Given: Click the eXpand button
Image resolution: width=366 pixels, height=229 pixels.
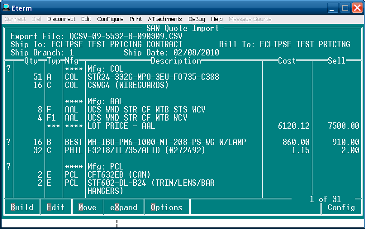Looking at the screenshot, I should (x=124, y=207).
